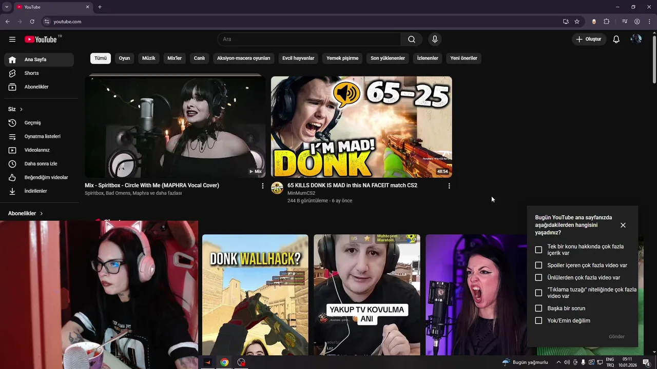Open the account avatar menu
The height and width of the screenshot is (369, 657).
[636, 39]
